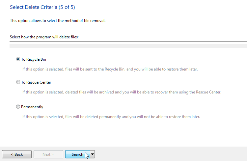Go to previous step with Back button
Viewport: 247px width, 161px height.
pyautogui.click(x=17, y=154)
